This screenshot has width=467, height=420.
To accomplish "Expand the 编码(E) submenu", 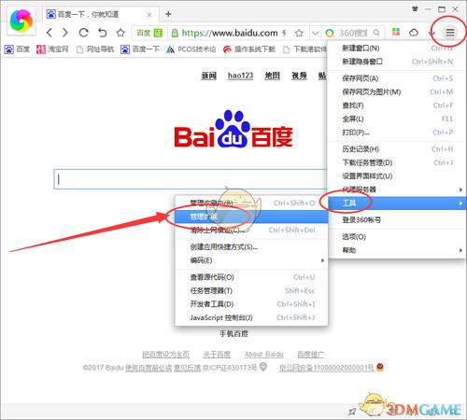I will (x=251, y=260).
